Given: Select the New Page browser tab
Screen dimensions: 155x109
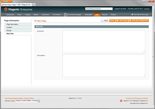Looking at the screenshot, I should click(x=17, y=5).
